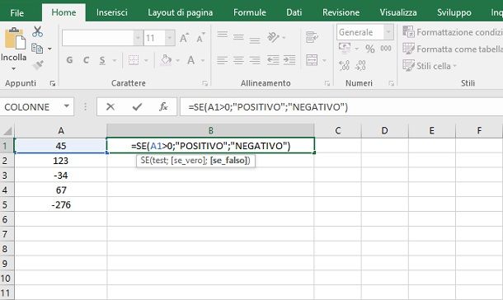The width and height of the screenshot is (503, 300).
Task: Open the merge cells dropdown arrow
Action: [x=324, y=60]
